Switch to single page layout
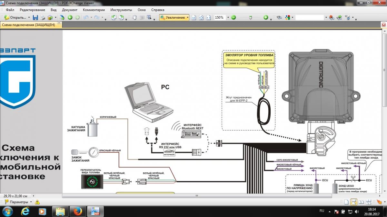This screenshot has width=387, height=217. point(346,202)
